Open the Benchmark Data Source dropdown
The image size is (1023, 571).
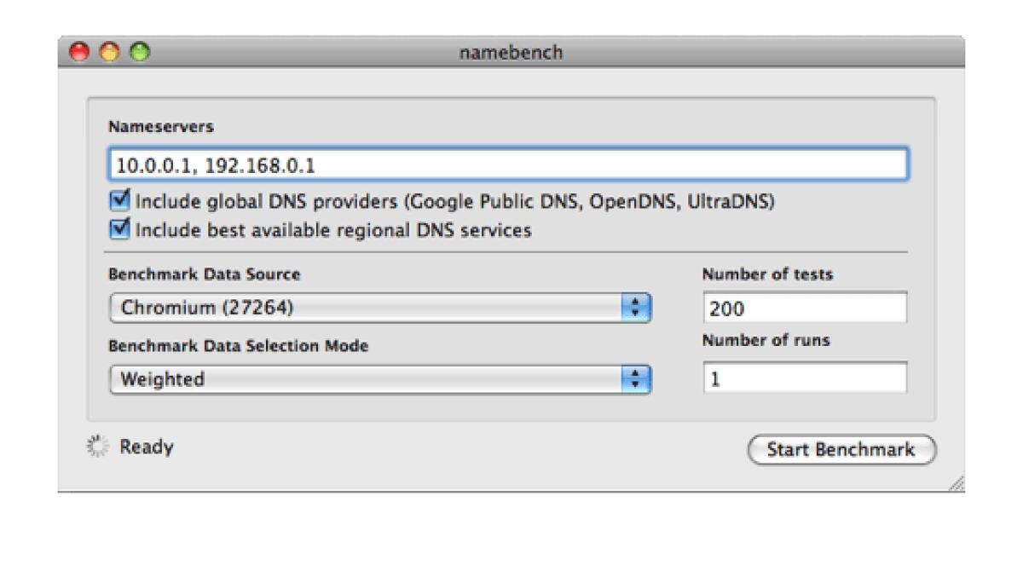[x=380, y=308]
